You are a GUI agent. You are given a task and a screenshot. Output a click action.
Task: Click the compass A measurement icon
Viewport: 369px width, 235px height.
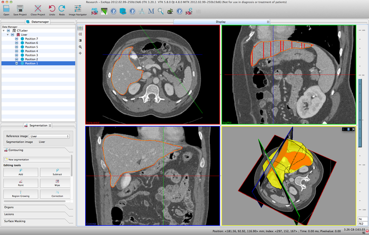coord(142,11)
